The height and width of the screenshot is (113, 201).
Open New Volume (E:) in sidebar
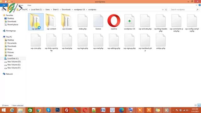pyautogui.click(x=14, y=65)
